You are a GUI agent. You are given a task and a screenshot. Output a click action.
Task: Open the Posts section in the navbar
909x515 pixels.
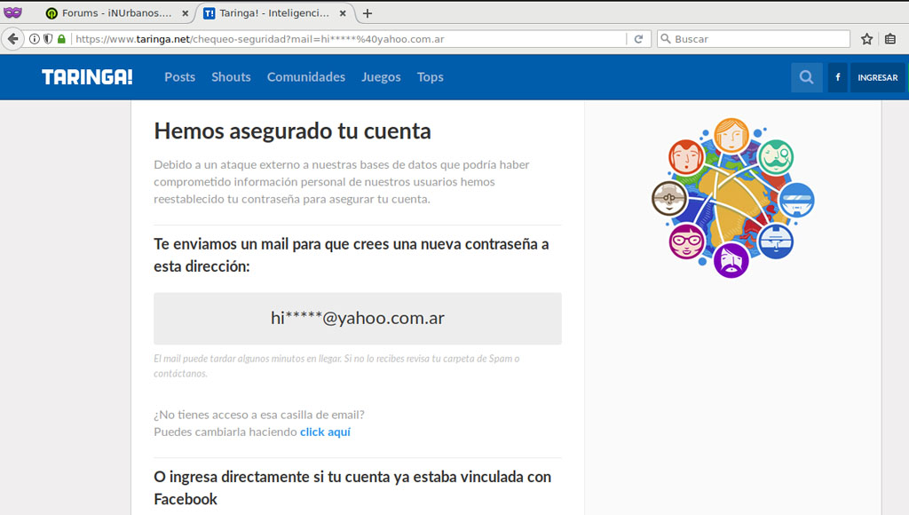coord(179,77)
